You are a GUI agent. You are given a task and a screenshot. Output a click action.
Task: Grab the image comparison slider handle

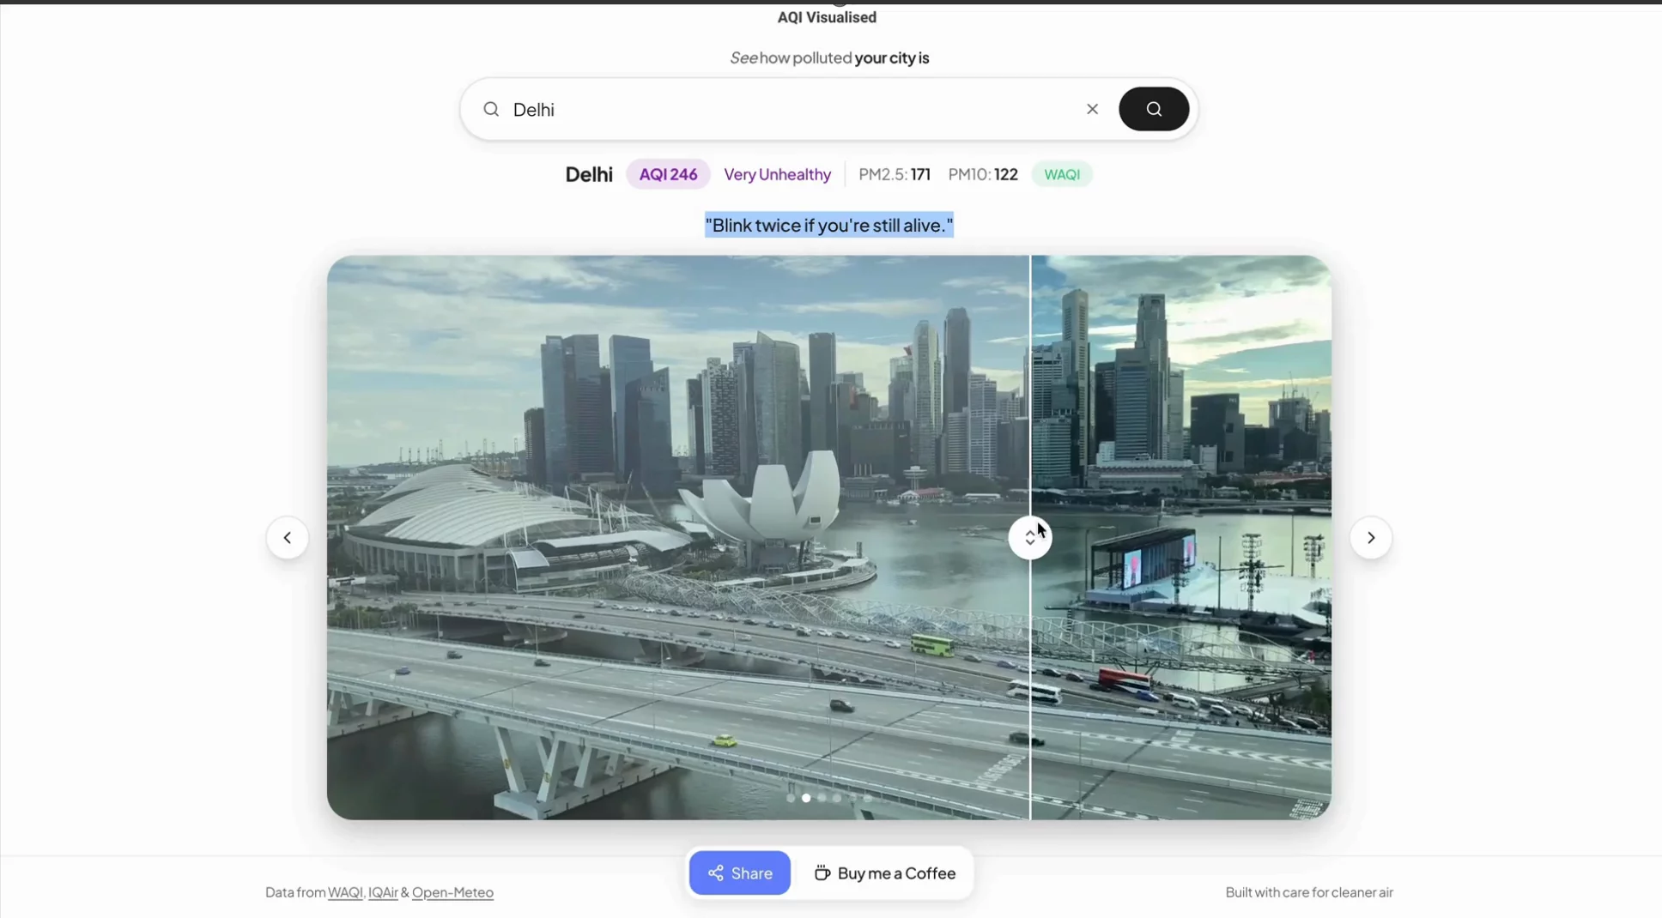point(1029,538)
